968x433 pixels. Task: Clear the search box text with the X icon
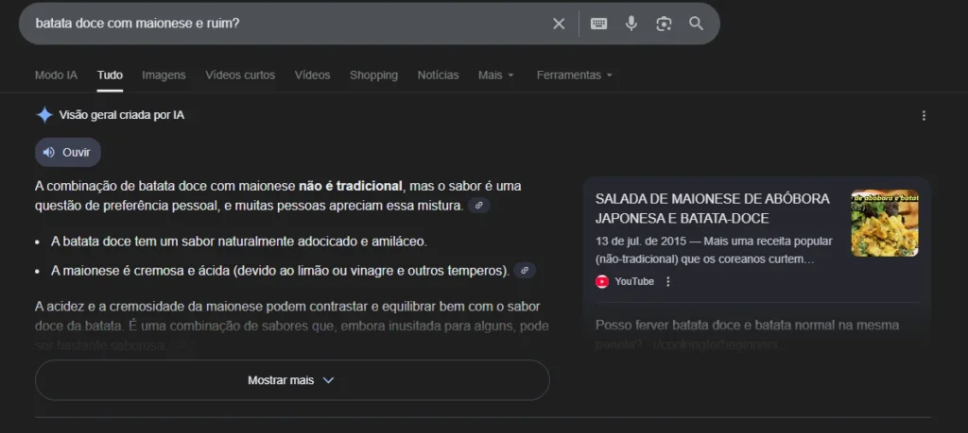559,24
